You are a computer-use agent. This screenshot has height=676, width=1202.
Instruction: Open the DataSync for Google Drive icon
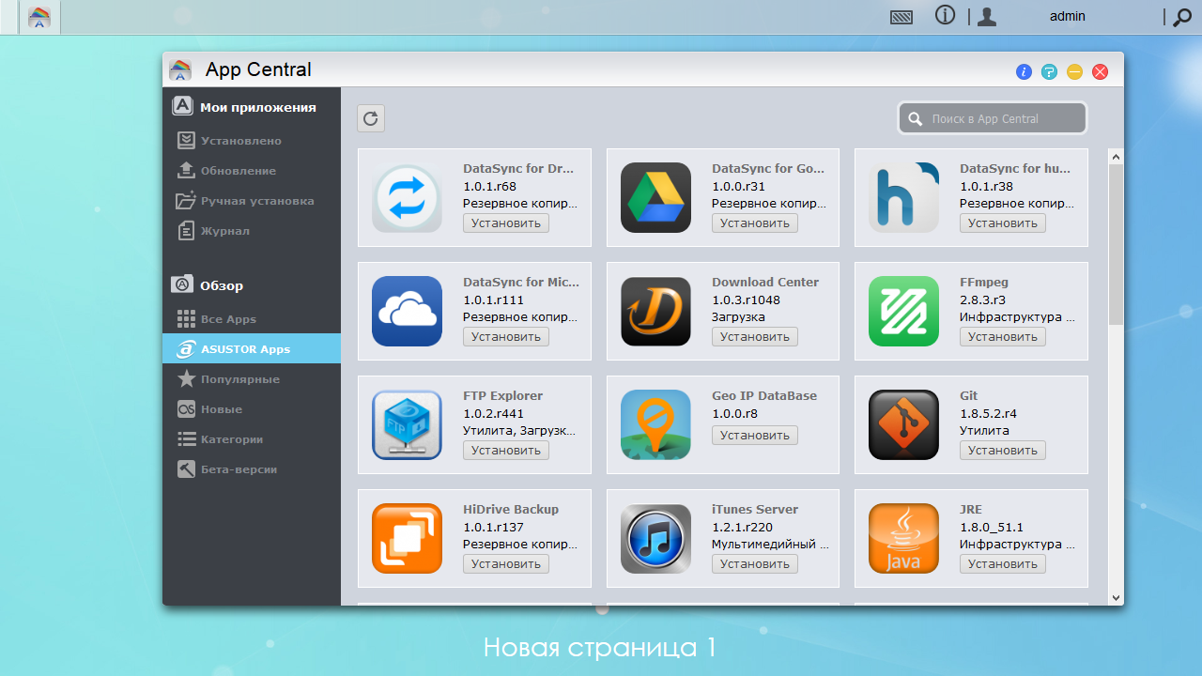pyautogui.click(x=655, y=197)
